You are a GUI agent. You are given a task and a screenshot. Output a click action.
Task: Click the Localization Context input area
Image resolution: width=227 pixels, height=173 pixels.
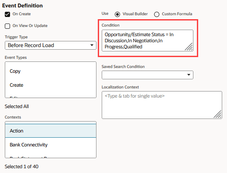[162, 105]
